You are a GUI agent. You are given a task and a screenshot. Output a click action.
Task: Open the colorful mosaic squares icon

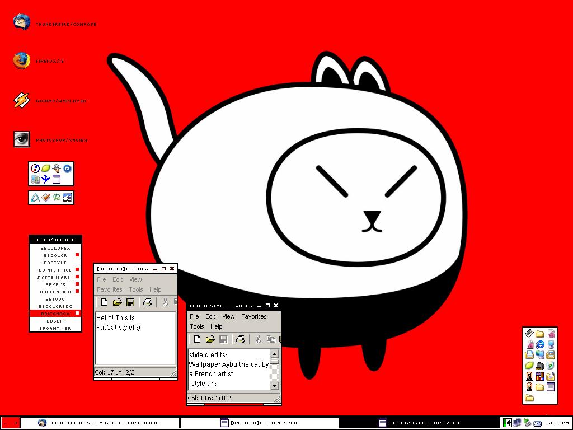pyautogui.click(x=540, y=376)
